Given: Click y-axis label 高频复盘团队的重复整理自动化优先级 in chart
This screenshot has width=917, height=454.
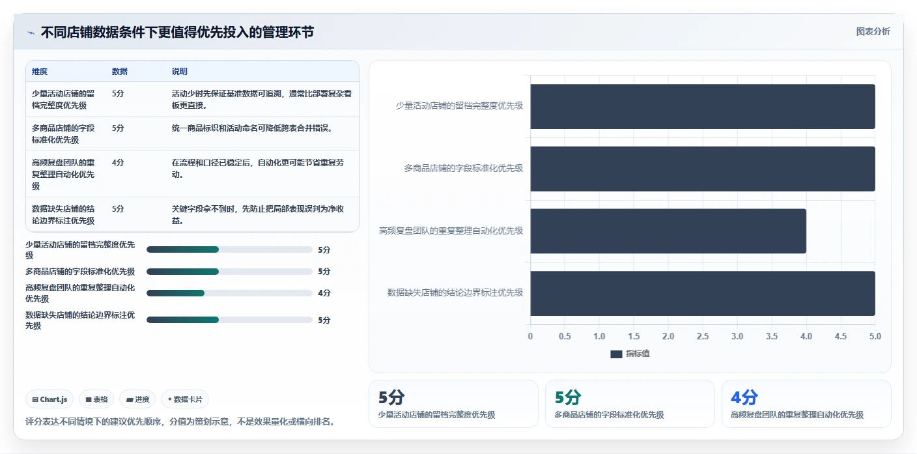Looking at the screenshot, I should coord(451,231).
